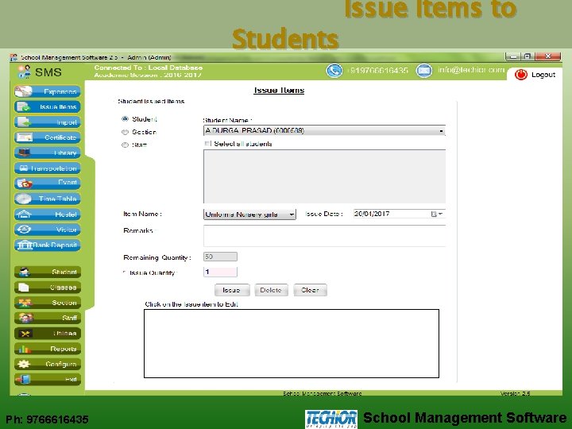This screenshot has height=429, width=572.
Task: Click 'Click on the Issue item to Edit' text
Action: pos(191,304)
